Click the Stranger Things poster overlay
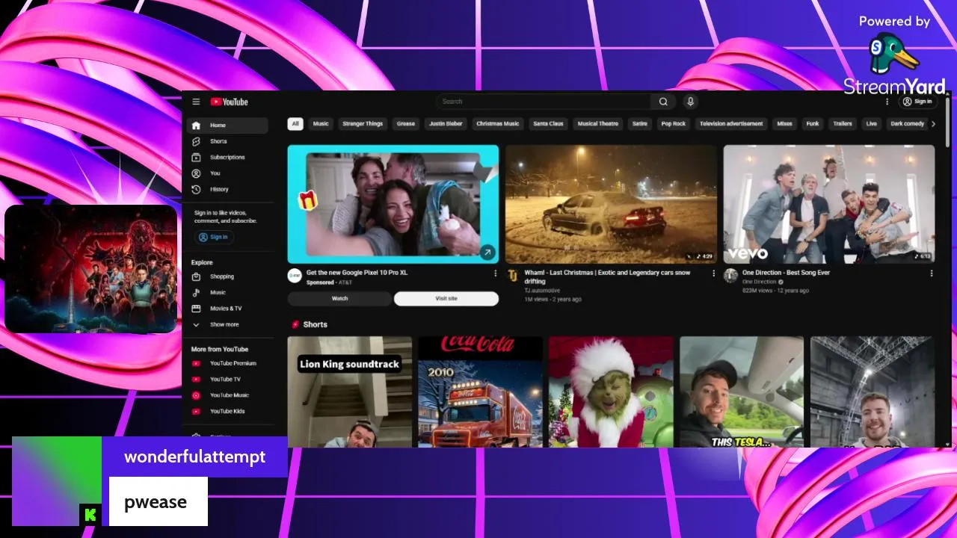The width and height of the screenshot is (957, 538). [91, 269]
